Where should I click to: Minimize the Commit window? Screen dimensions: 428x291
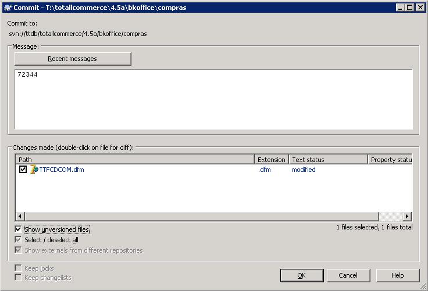400,8
